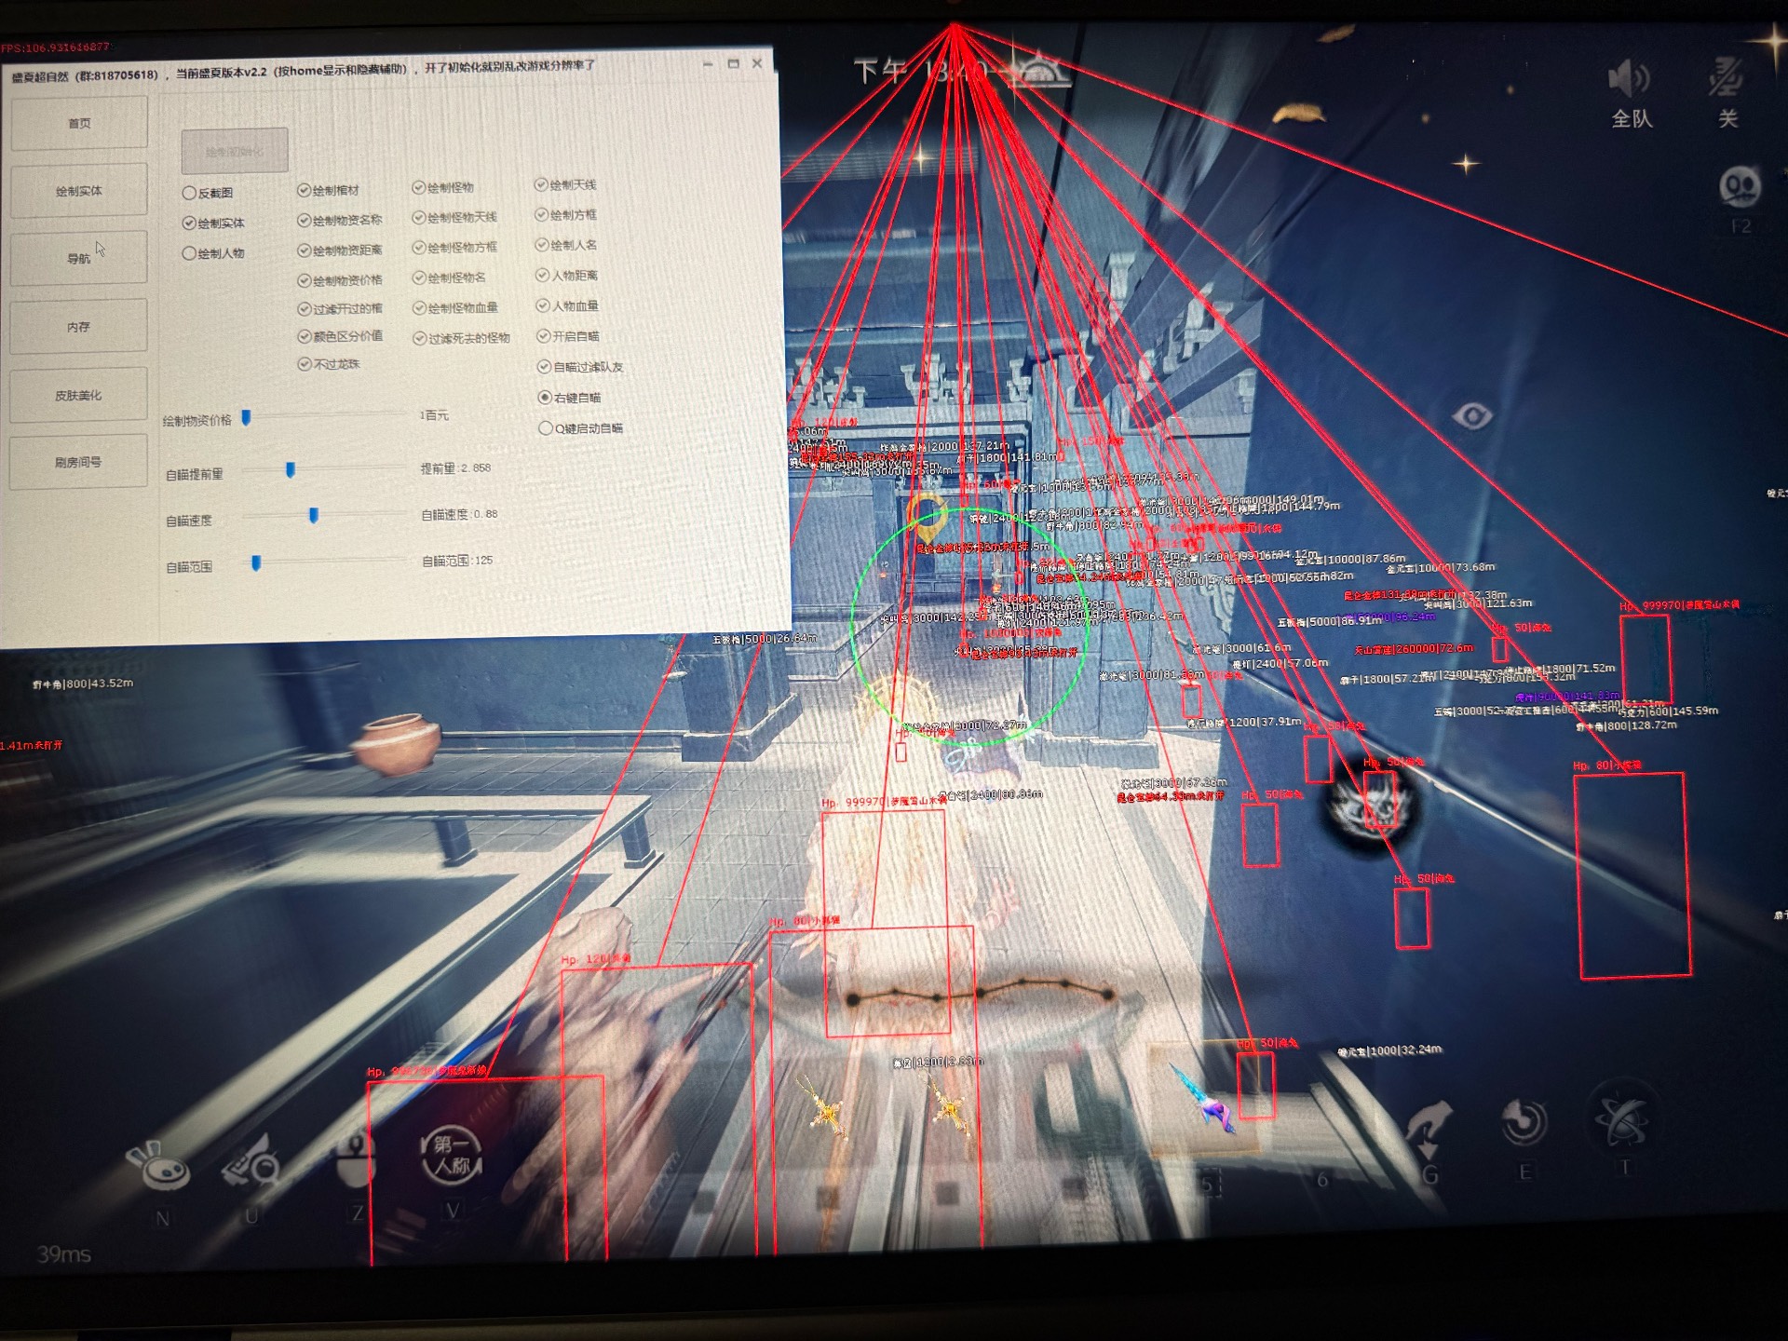1788x1341 pixels.
Task: Toggle the 人物血量 checkbox
Action: pyautogui.click(x=543, y=305)
